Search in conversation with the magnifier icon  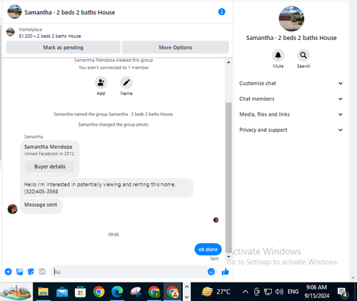303,56
